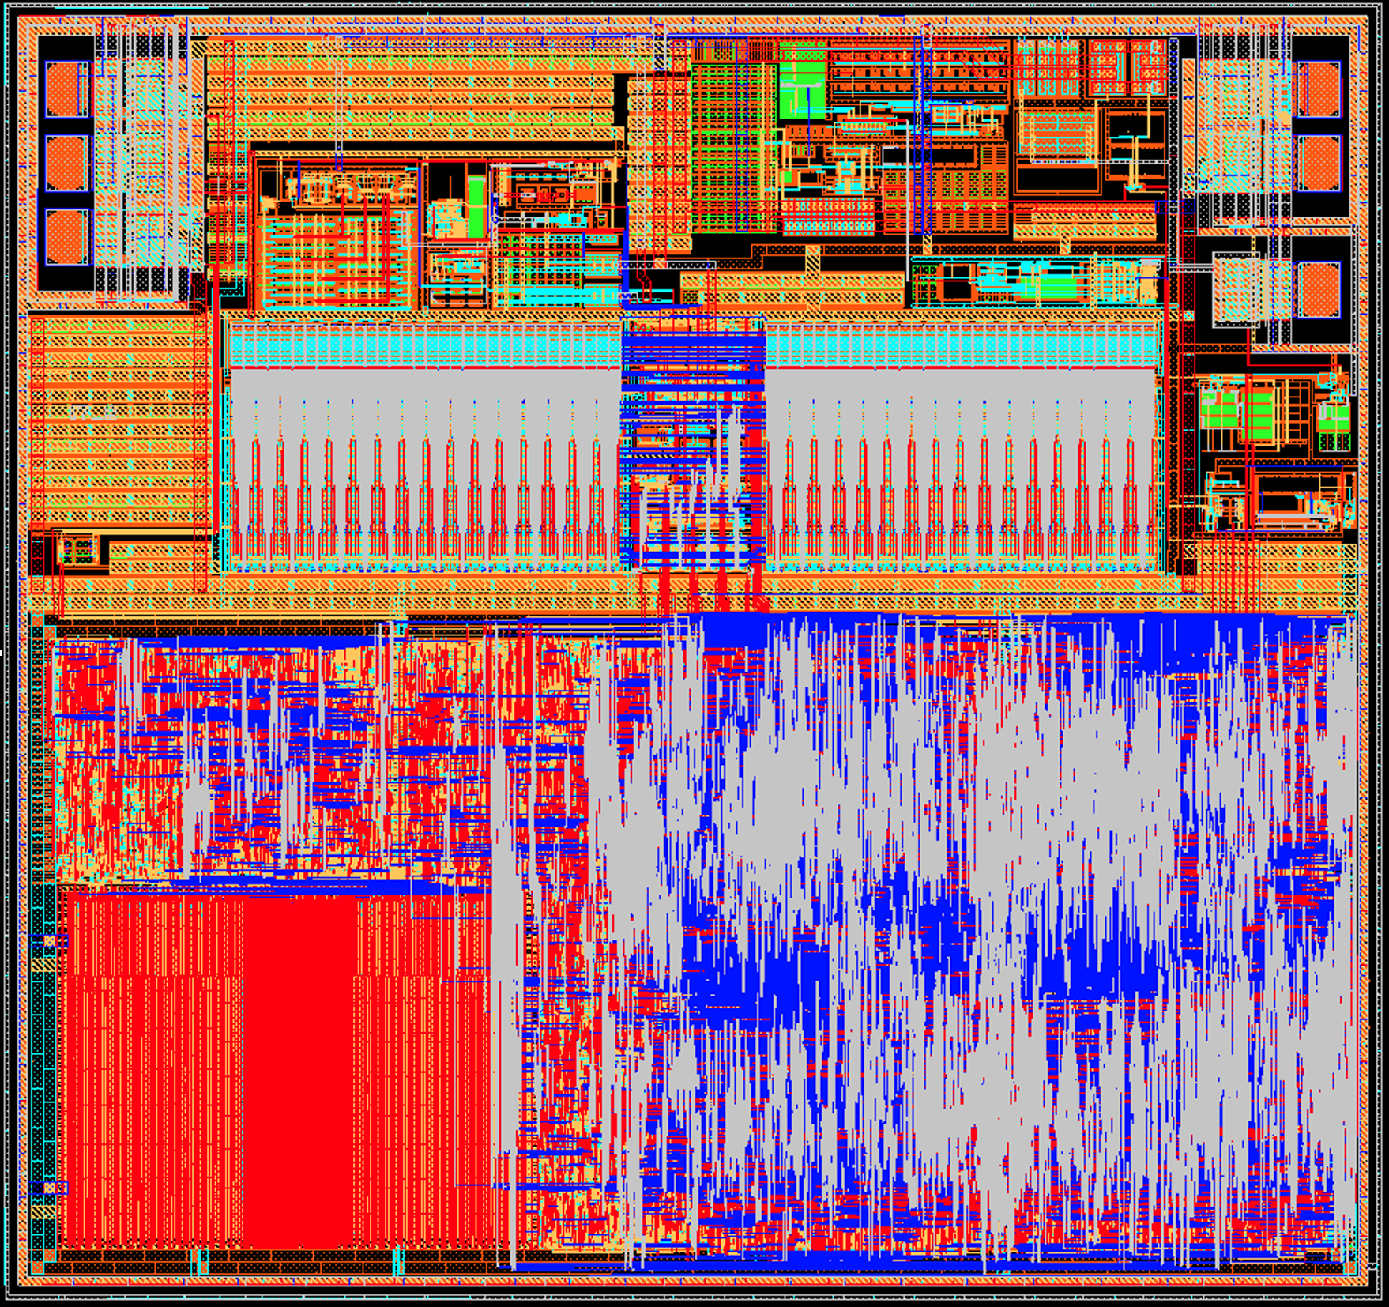The height and width of the screenshot is (1307, 1389).
Task: Select the blue routing column between gray arrays
Action: point(693,443)
